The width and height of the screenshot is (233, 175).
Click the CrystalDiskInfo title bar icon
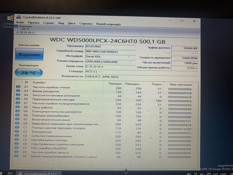pos(18,17)
